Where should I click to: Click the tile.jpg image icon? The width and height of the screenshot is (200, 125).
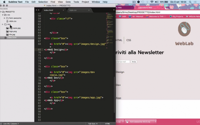pos(8,34)
